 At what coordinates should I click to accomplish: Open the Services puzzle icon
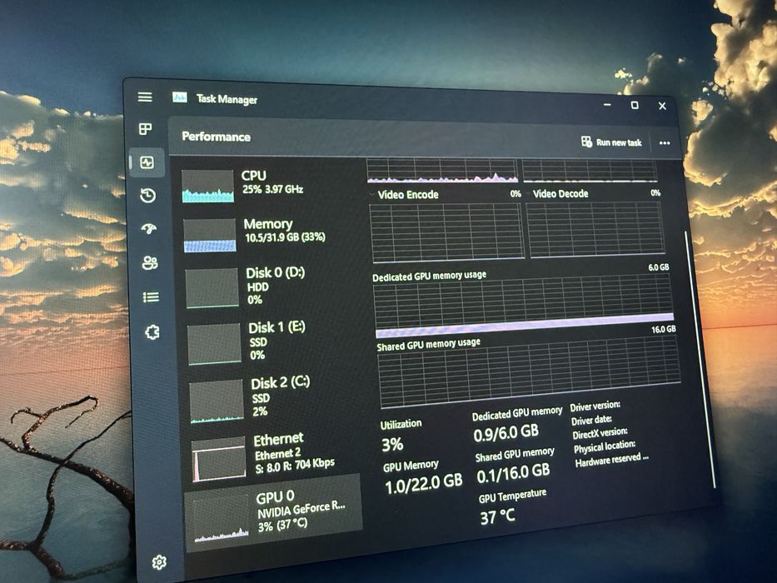pos(152,331)
